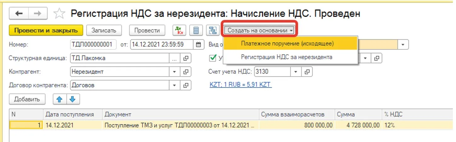Click into the Номер field ТДЛ000000001
This screenshot has height=142, width=456.
point(93,44)
